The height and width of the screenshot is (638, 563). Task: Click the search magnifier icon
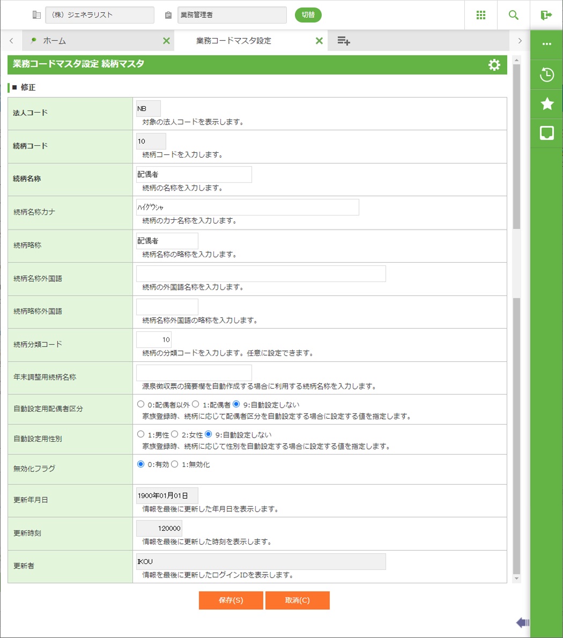coord(514,15)
